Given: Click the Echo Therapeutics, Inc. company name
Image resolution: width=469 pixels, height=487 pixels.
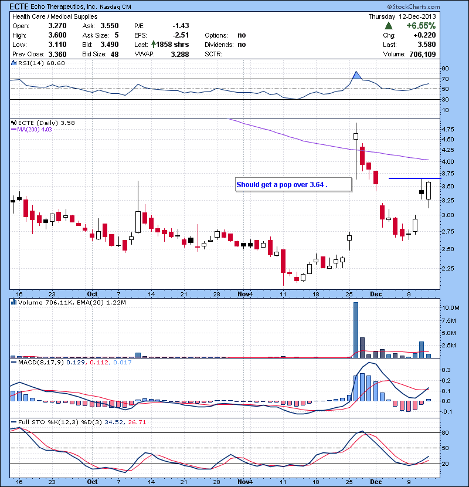Looking at the screenshot, I should [x=64, y=6].
